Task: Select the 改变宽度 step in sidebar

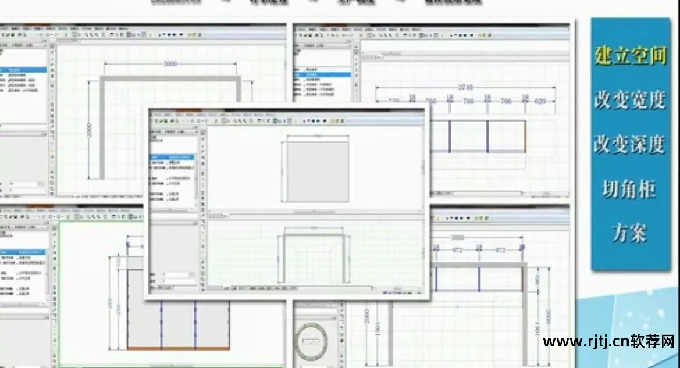Action: [630, 100]
